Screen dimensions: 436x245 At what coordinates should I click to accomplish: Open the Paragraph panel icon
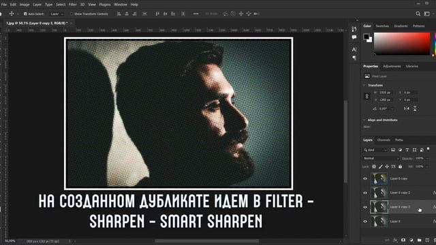pyautogui.click(x=354, y=58)
